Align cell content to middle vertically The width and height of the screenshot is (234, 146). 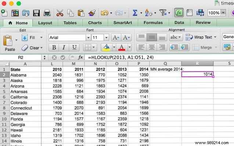(x=152, y=37)
